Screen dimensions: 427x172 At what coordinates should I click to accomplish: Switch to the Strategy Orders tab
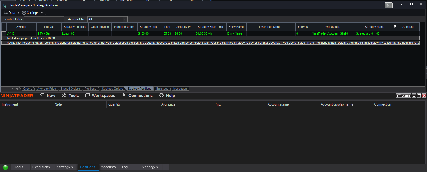coord(112,89)
